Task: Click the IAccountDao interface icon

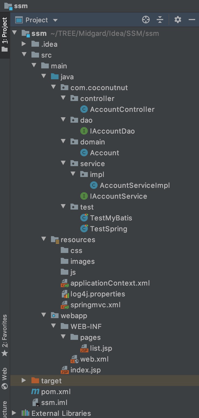Action: tap(84, 131)
